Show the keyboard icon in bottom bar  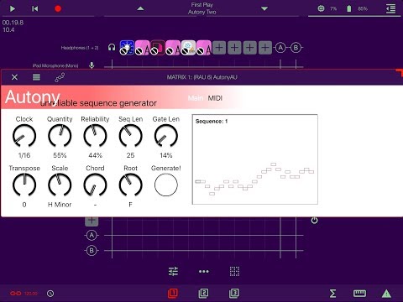(359, 294)
